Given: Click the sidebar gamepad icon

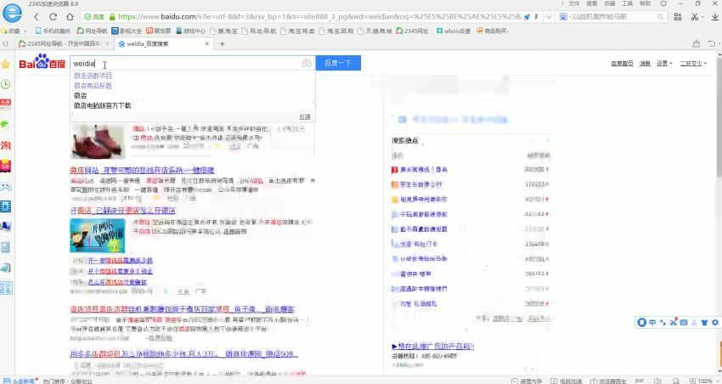Looking at the screenshot, I should [x=6, y=186].
